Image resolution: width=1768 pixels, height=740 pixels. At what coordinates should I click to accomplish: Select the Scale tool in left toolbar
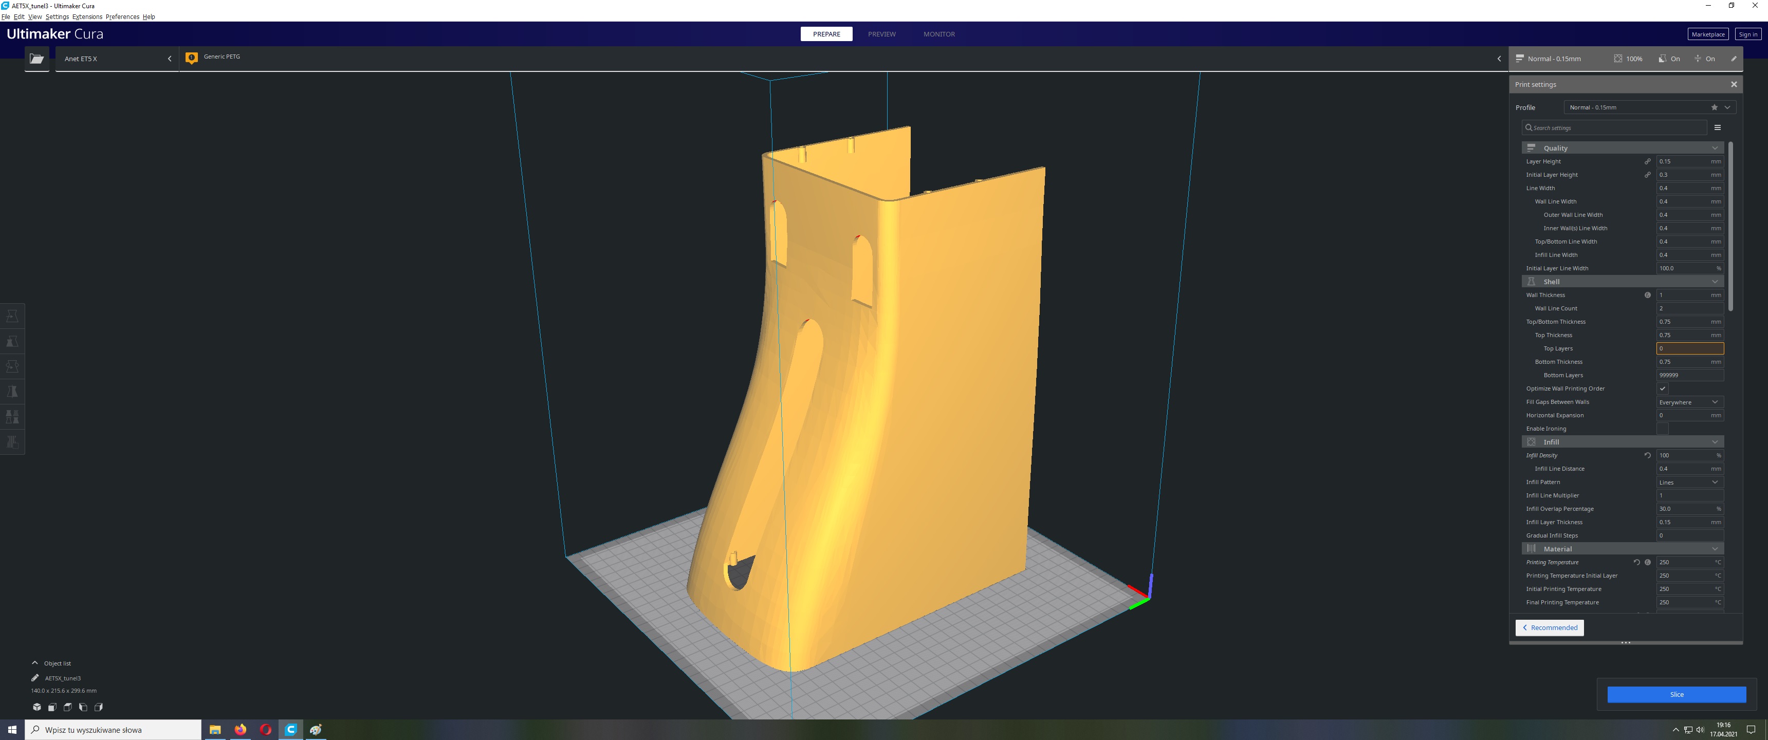click(x=12, y=341)
